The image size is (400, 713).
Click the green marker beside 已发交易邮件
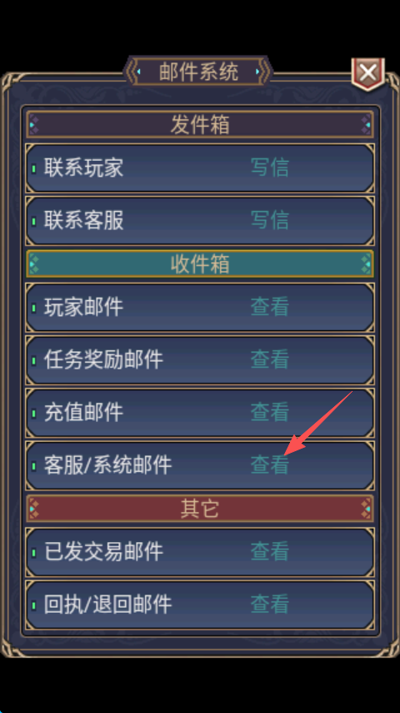click(33, 553)
